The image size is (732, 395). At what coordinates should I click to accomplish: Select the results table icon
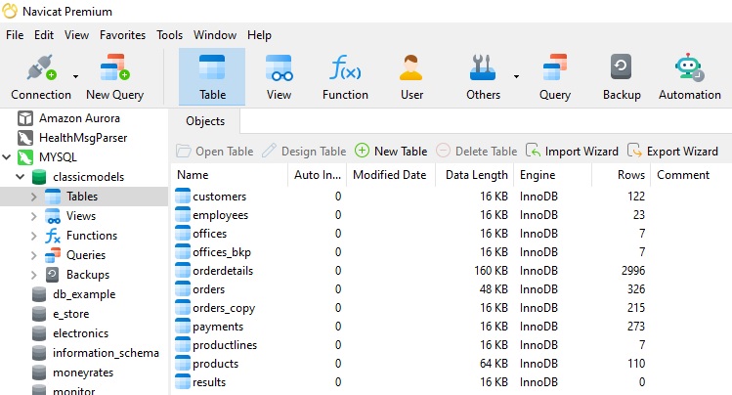click(x=183, y=382)
